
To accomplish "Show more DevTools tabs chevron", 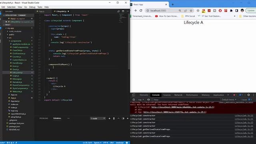I will pos(228,95).
